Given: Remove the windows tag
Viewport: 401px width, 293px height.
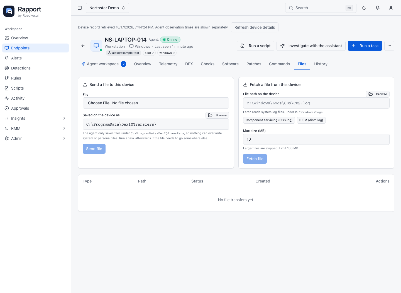Looking at the screenshot, I should (174, 53).
